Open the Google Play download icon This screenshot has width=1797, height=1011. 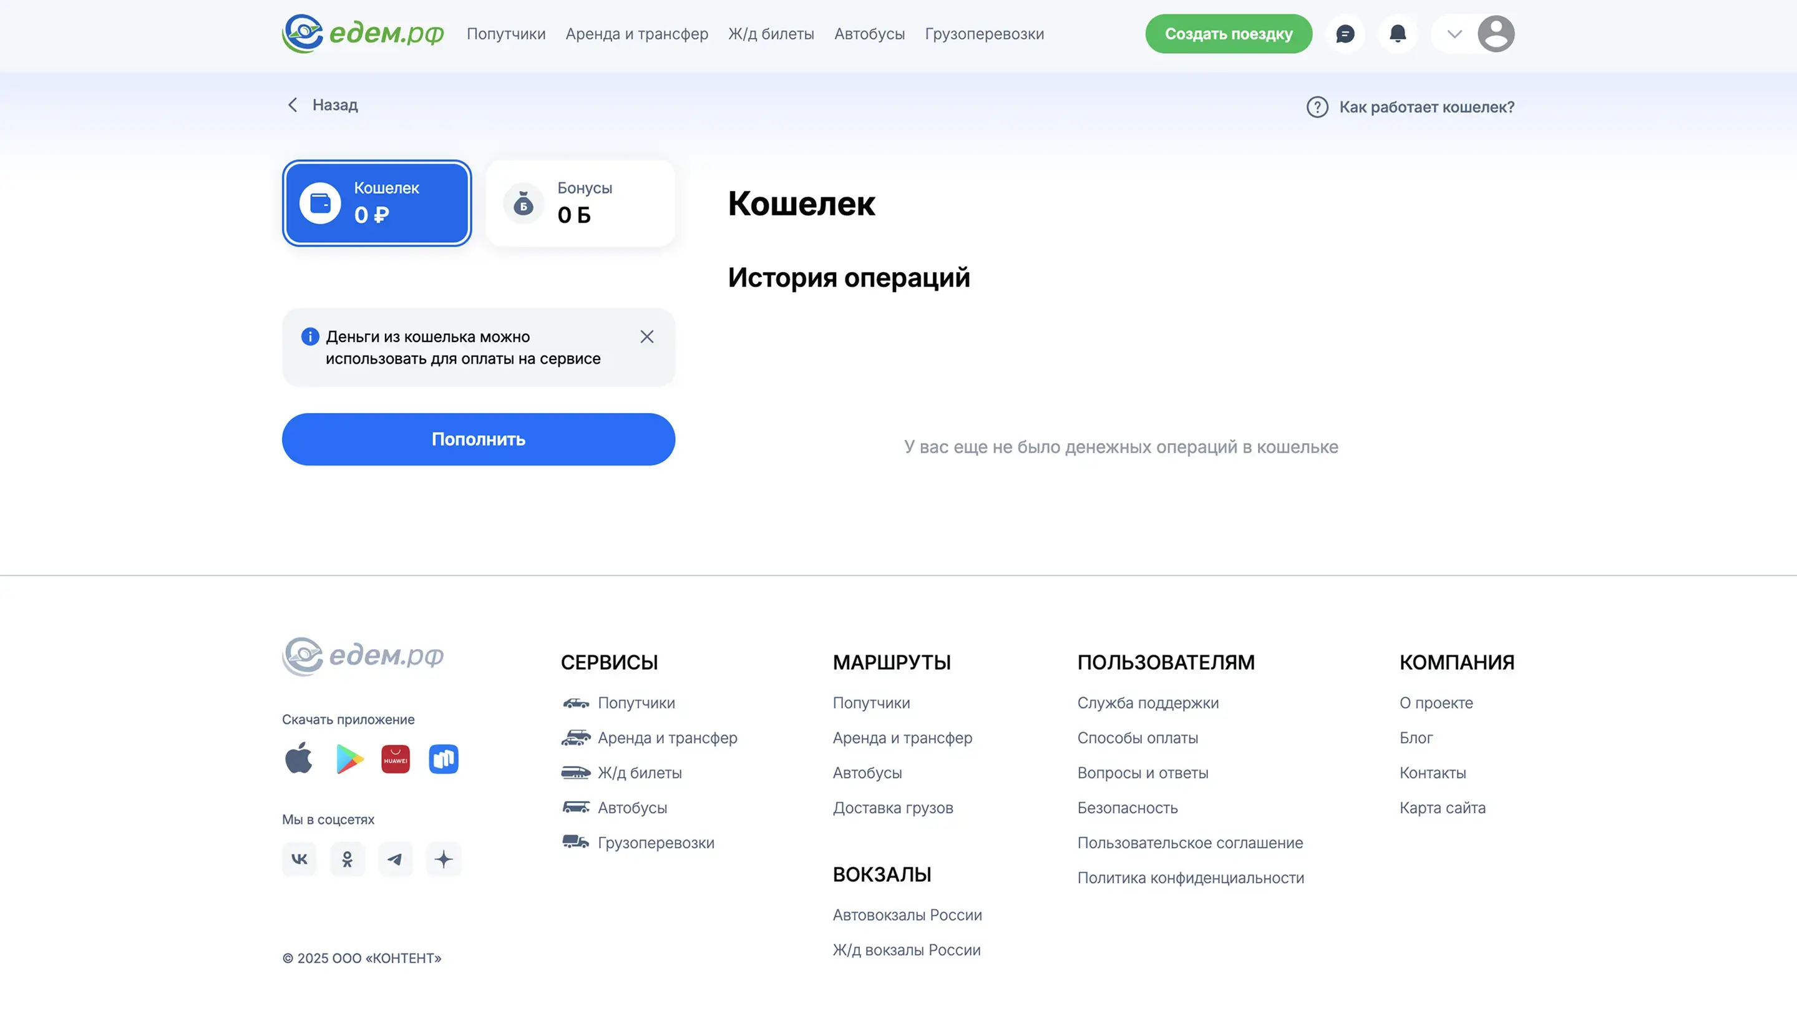tap(349, 758)
